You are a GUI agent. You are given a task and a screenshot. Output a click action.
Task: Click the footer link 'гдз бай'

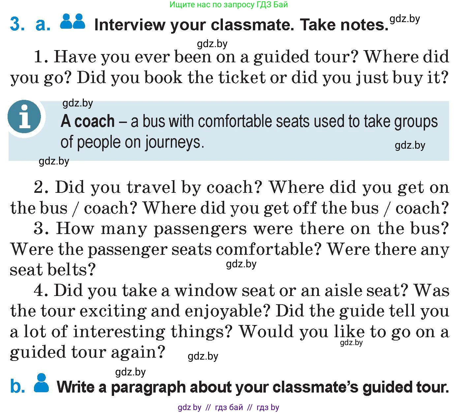pos(229,407)
